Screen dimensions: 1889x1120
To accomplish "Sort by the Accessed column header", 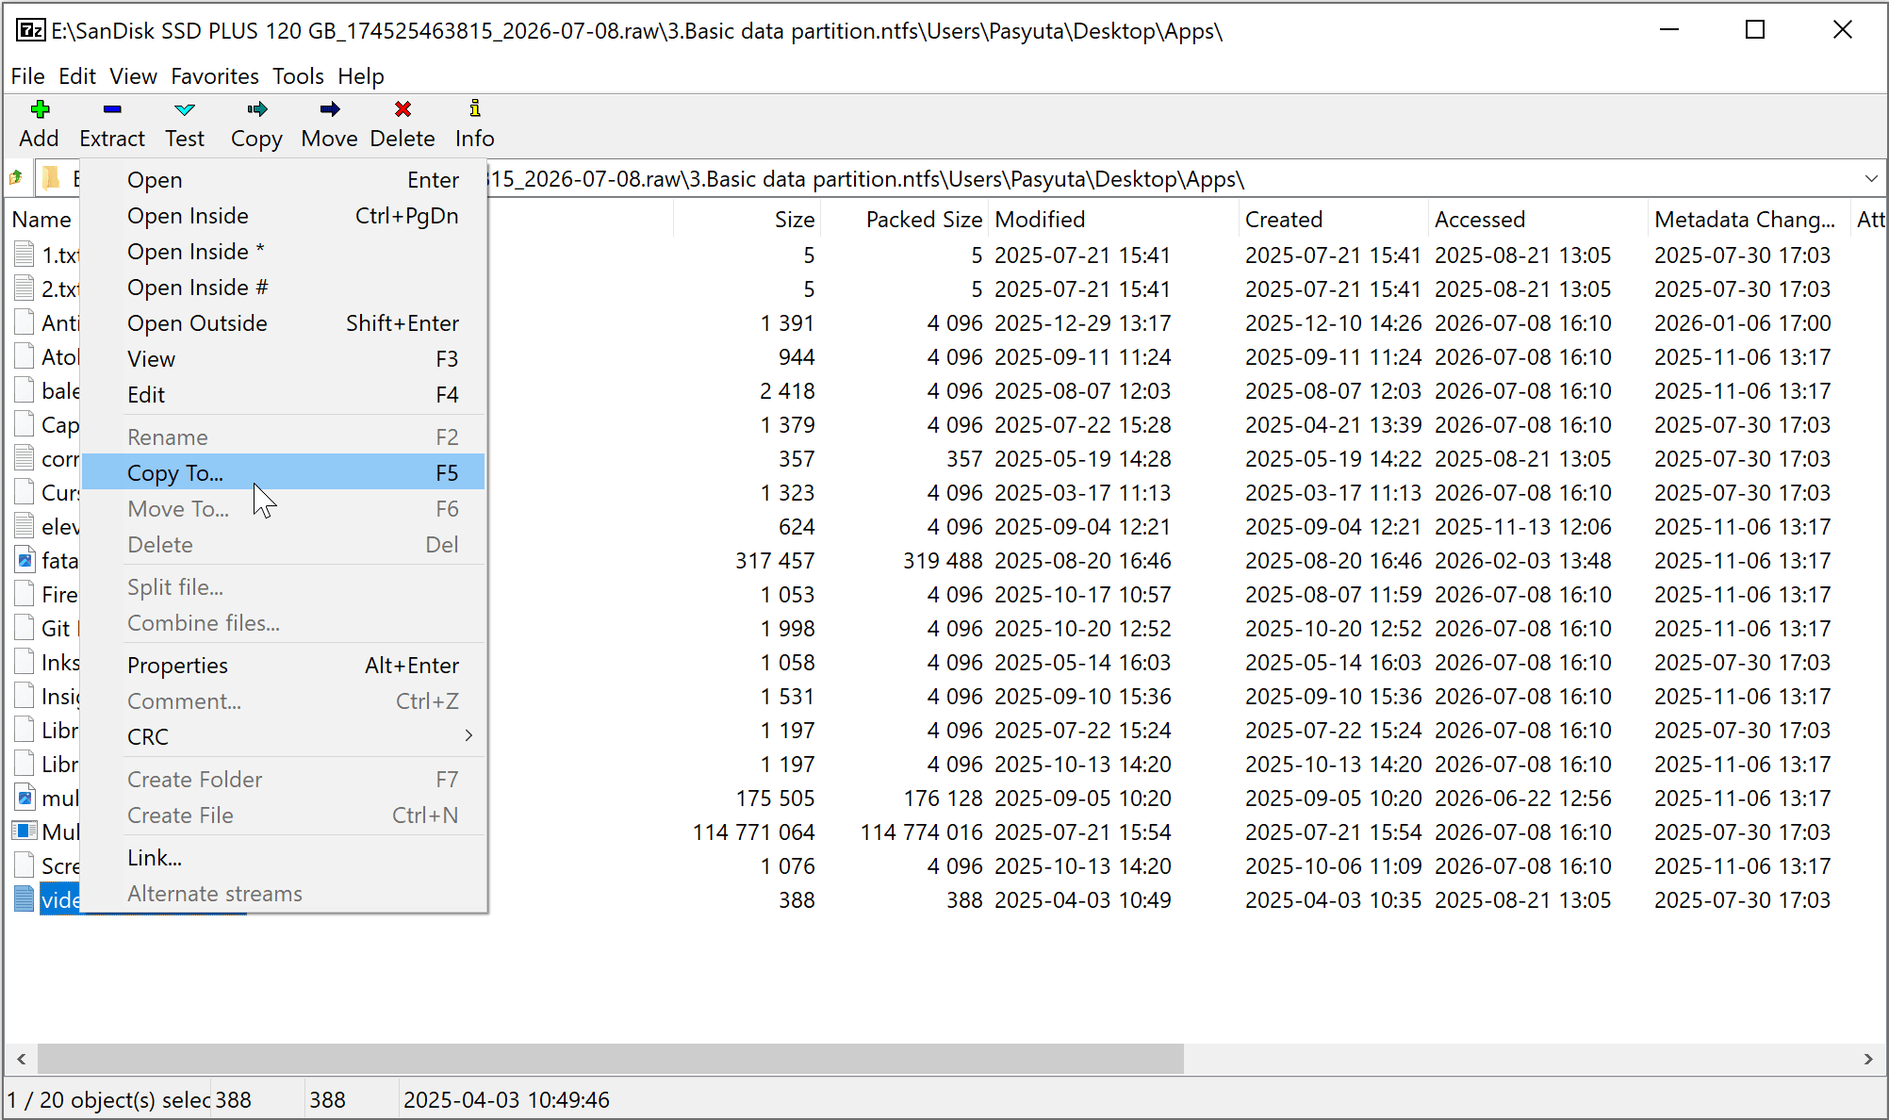I will coord(1480,219).
